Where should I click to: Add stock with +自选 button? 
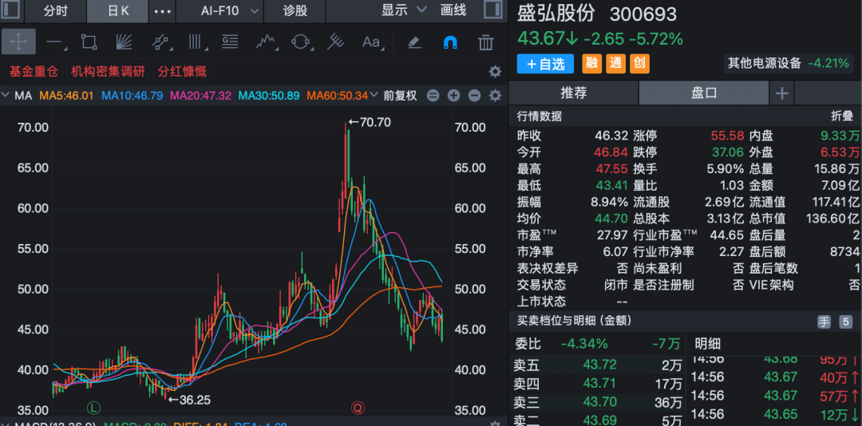pyautogui.click(x=545, y=64)
